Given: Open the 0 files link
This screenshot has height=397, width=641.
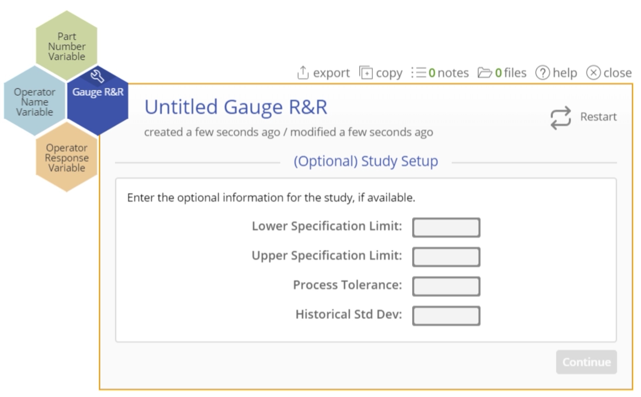Looking at the screenshot, I should pyautogui.click(x=511, y=73).
